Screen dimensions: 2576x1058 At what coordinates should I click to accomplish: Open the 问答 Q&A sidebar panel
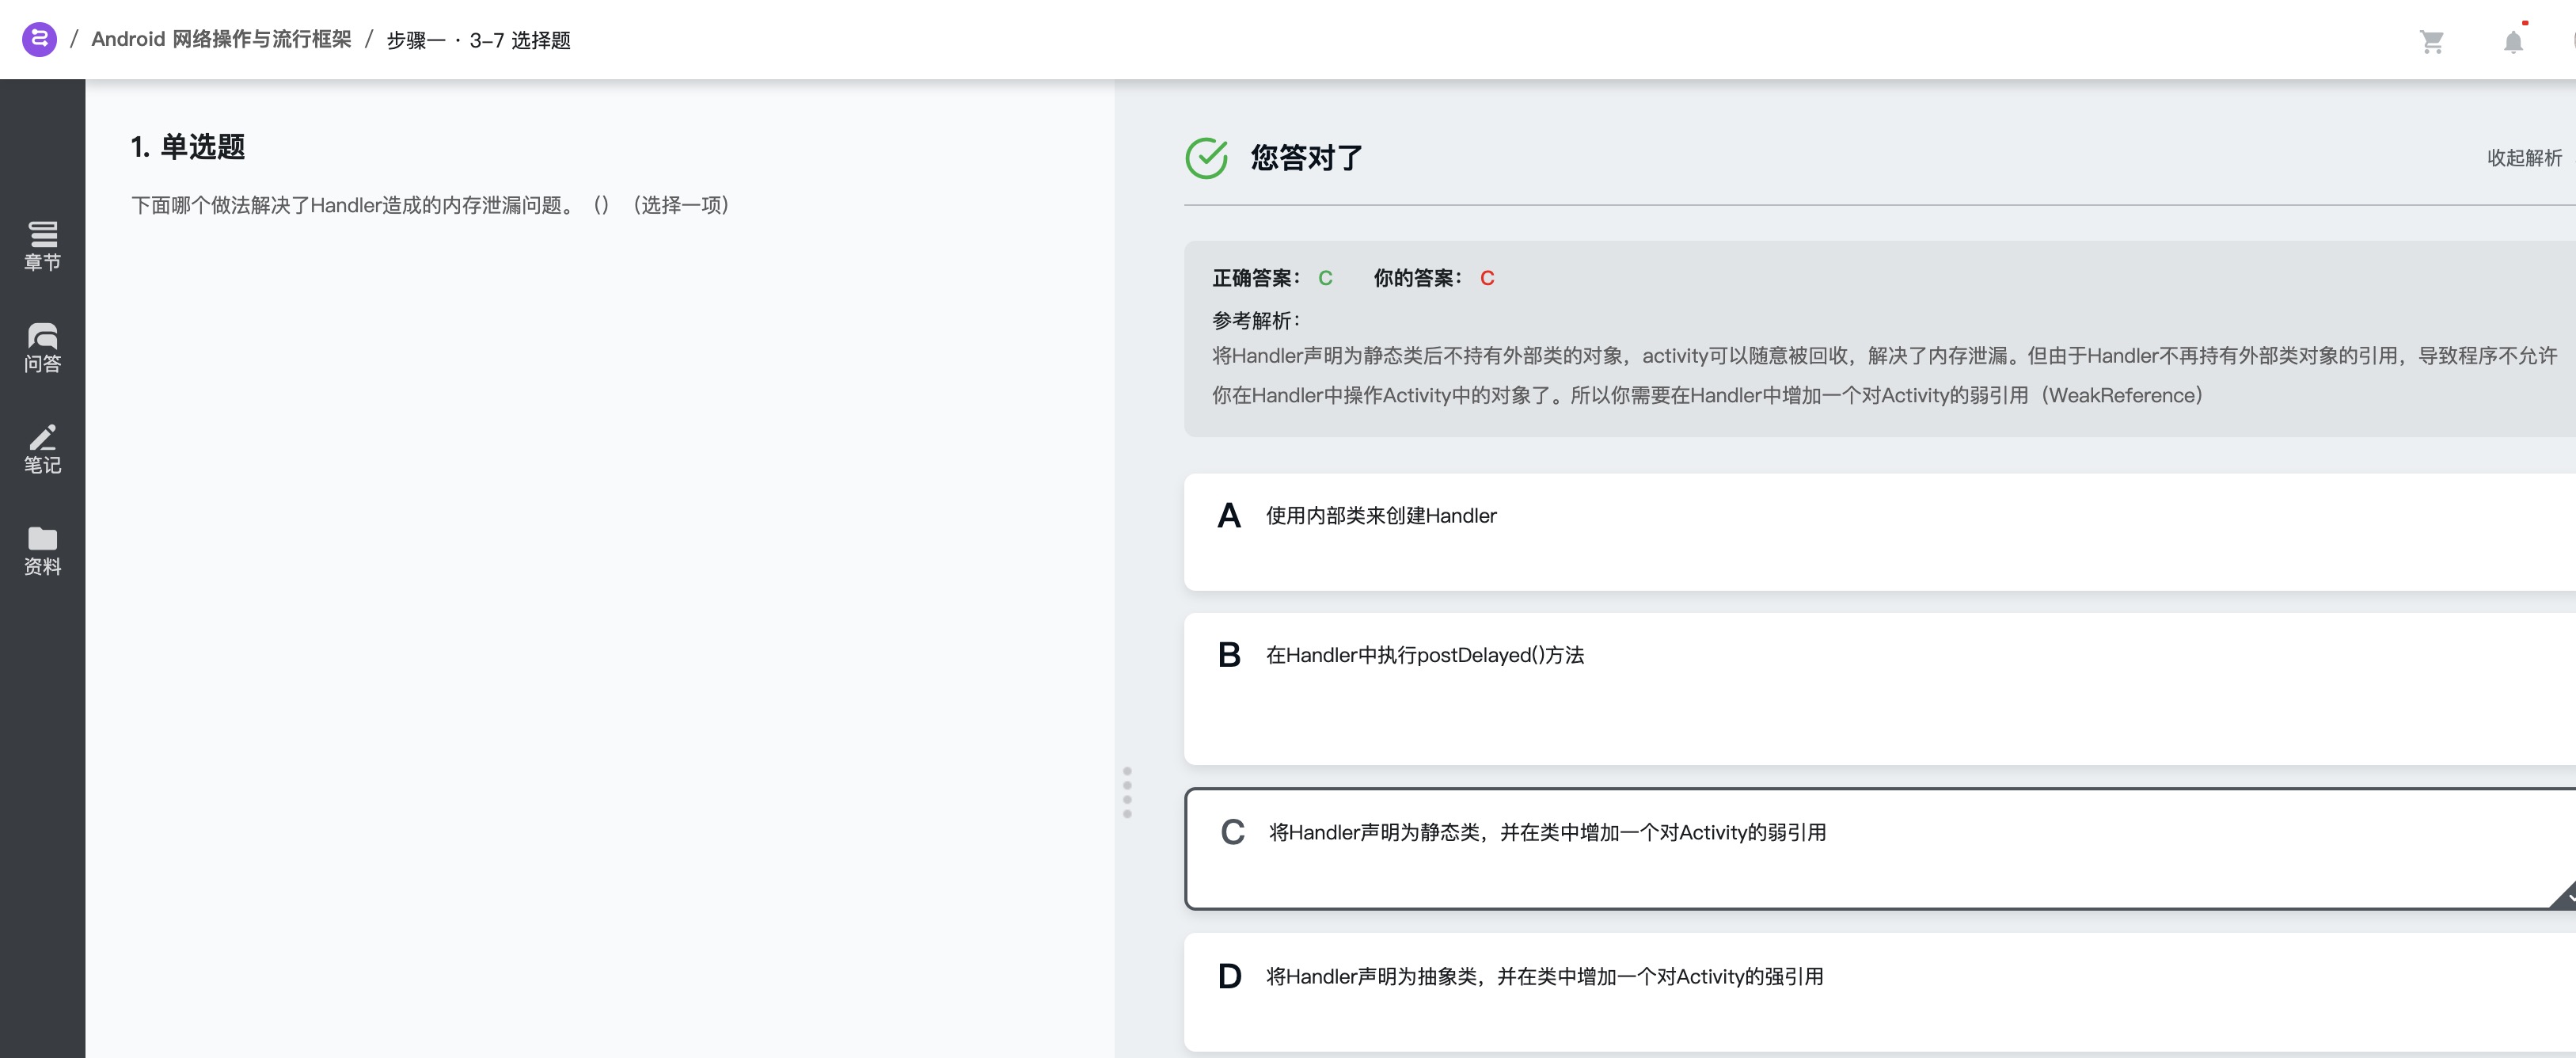click(x=42, y=347)
